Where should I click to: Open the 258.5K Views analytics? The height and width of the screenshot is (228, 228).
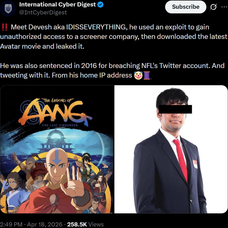pos(85,224)
